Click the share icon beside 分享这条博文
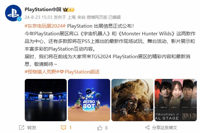Image resolution: width=200 pixels, height=133 pixels. pos(147,128)
